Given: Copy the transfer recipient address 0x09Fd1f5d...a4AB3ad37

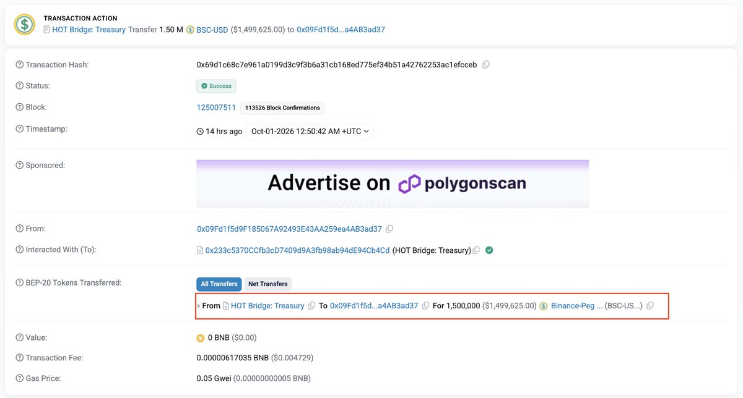Looking at the screenshot, I should pos(426,306).
